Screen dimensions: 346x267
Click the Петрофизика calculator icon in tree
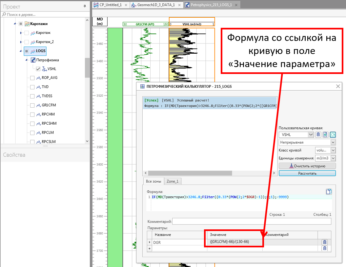33,60
